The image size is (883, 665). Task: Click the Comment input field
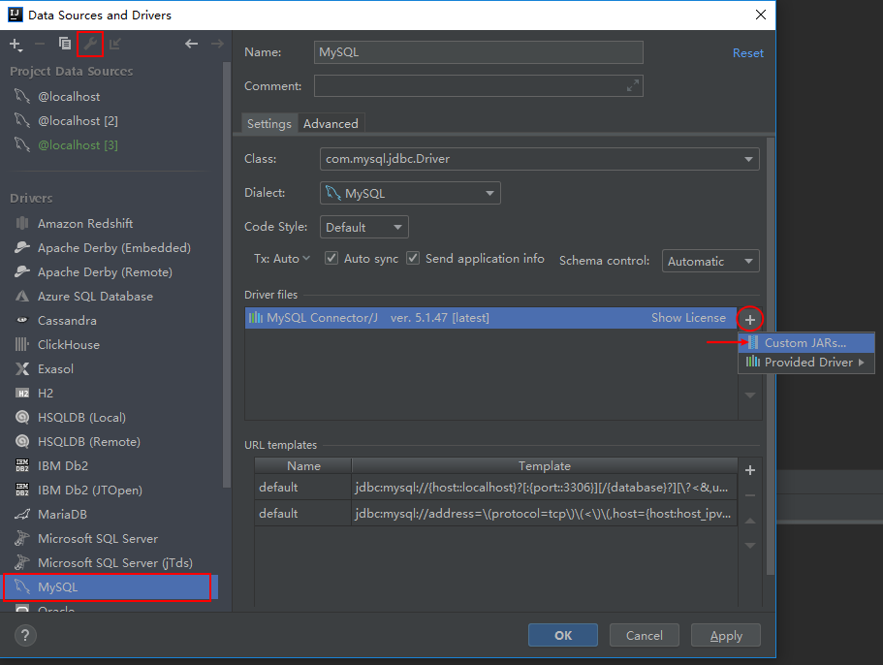point(475,85)
